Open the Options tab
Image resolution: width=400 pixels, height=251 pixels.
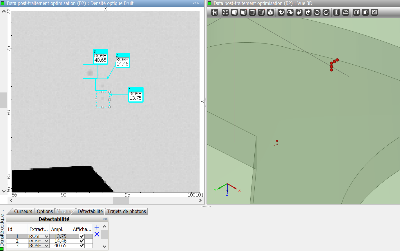[45, 211]
